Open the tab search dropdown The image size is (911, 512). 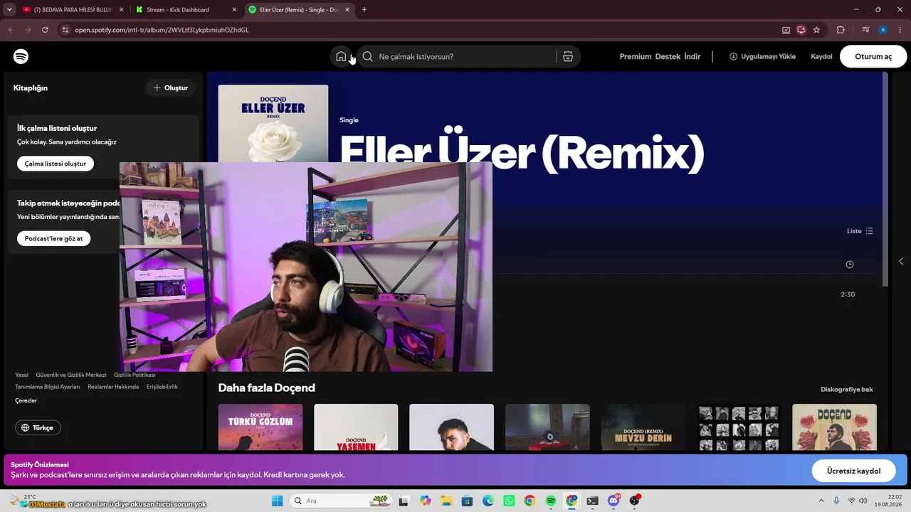coord(9,10)
